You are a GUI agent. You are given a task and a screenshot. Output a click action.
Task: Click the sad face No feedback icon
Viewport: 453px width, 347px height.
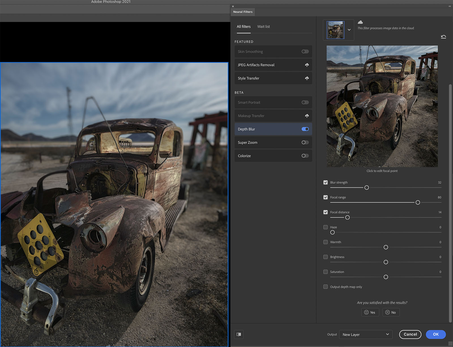tap(388, 312)
